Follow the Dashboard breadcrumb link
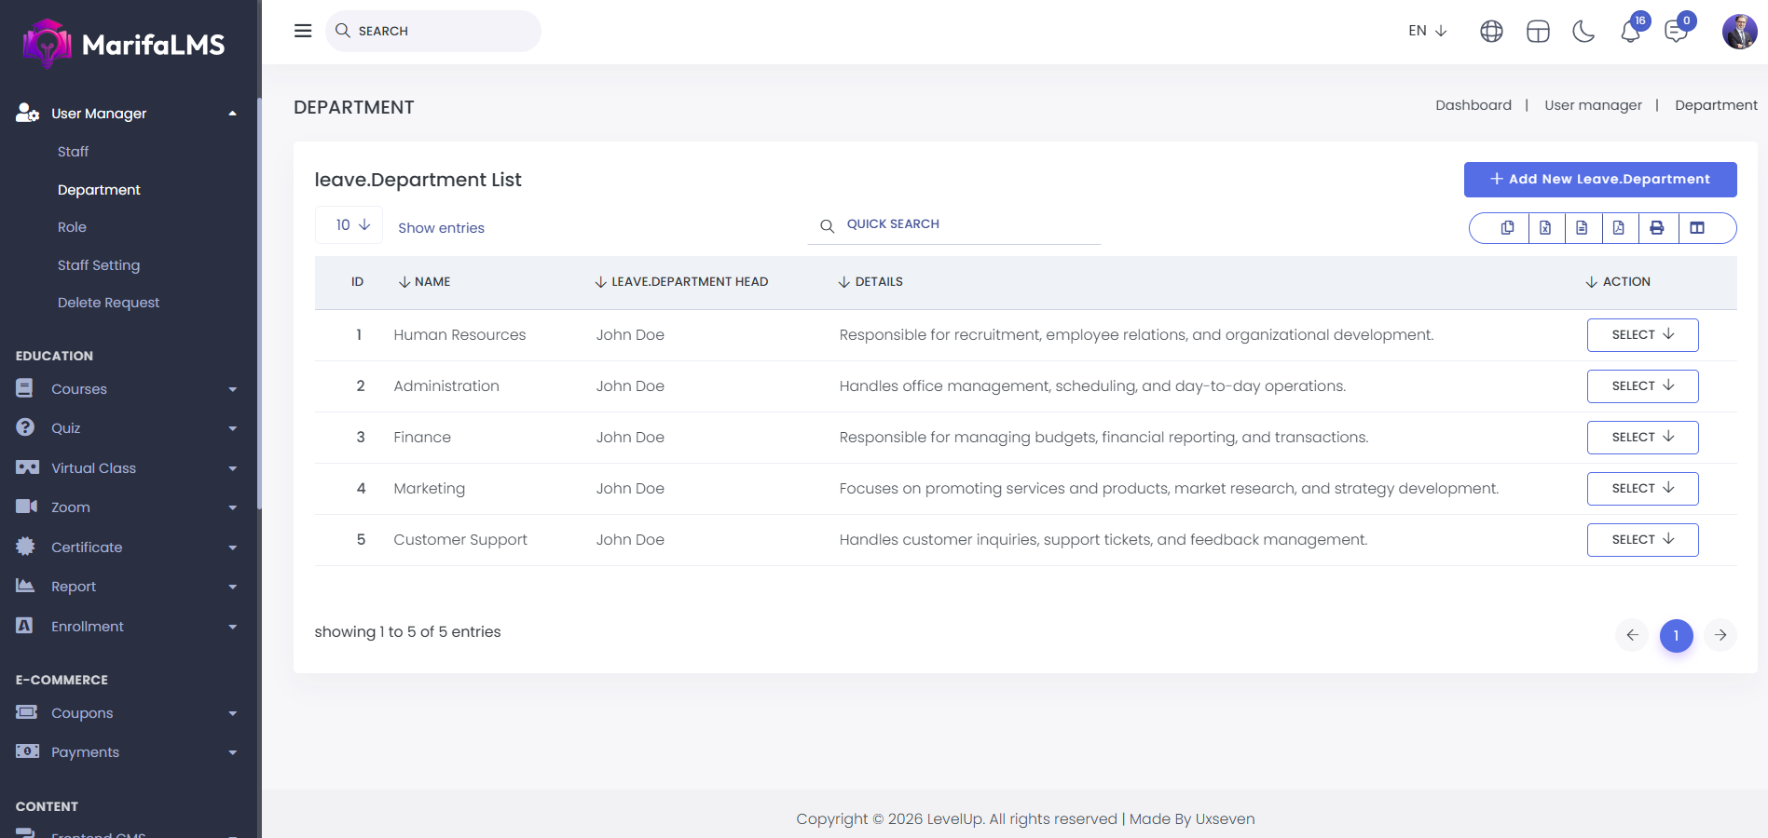The width and height of the screenshot is (1768, 838). click(x=1473, y=105)
